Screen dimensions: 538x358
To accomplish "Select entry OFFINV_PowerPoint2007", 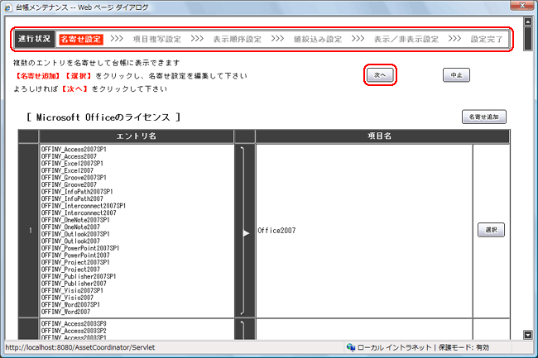I will pyautogui.click(x=75, y=255).
